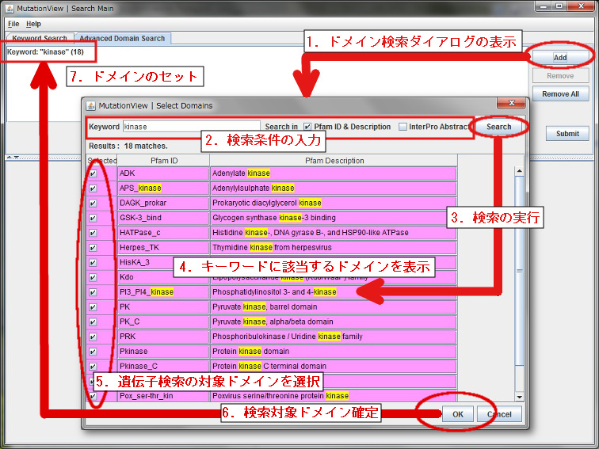This screenshot has height=449, width=599.
Task: Confirm domain selection with OK
Action: [457, 413]
